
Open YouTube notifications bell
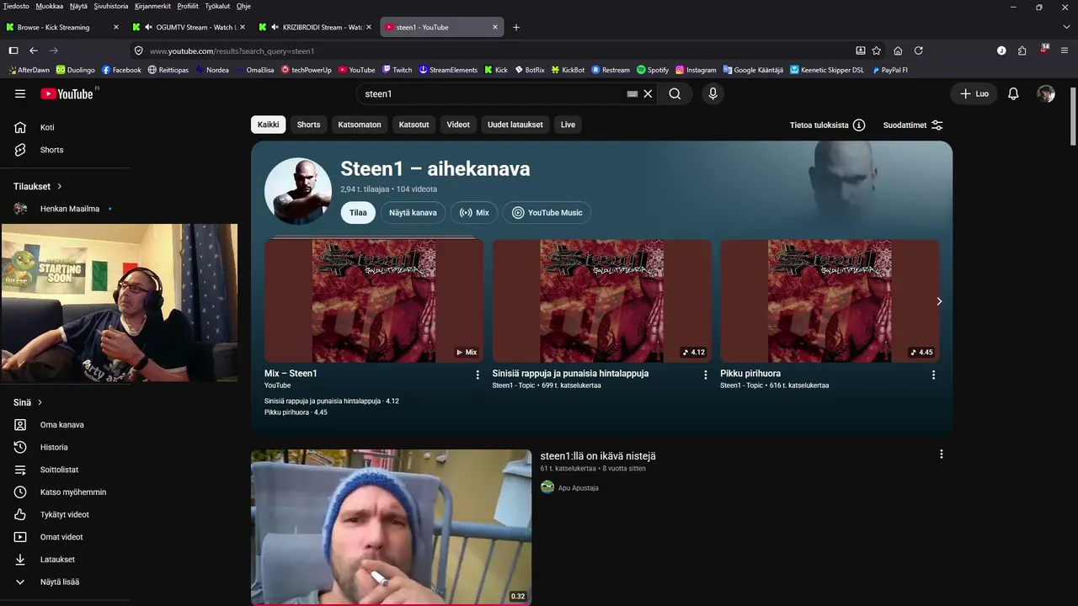pyautogui.click(x=1013, y=93)
